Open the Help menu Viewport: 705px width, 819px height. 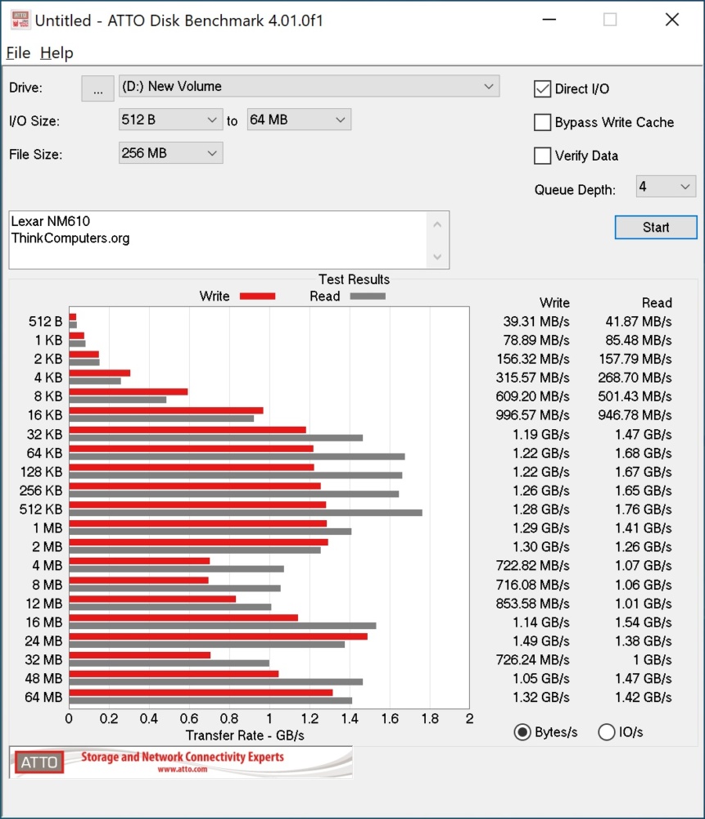56,52
